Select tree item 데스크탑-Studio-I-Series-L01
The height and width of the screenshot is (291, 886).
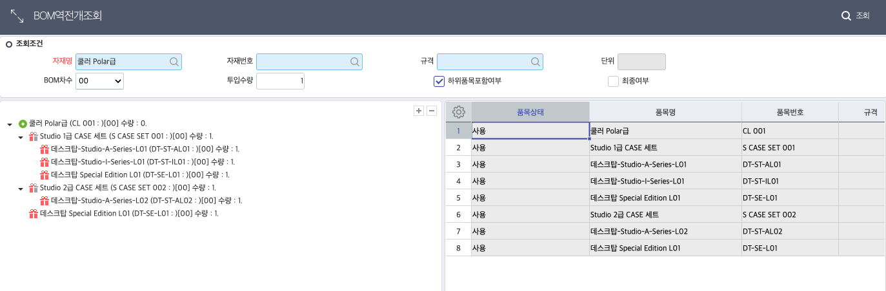(x=143, y=162)
